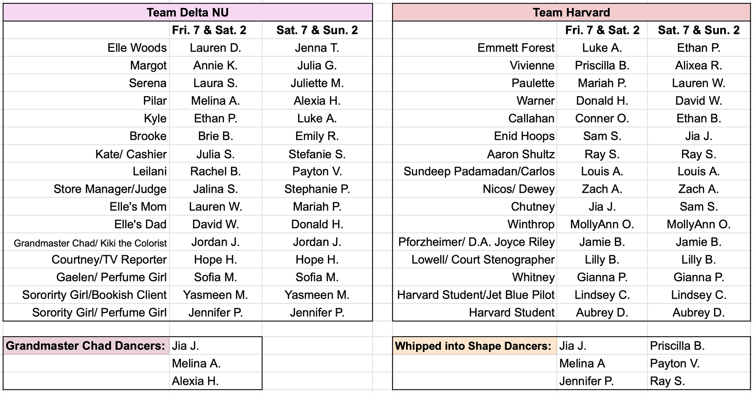Click the Elle Woods role cell

pos(86,48)
